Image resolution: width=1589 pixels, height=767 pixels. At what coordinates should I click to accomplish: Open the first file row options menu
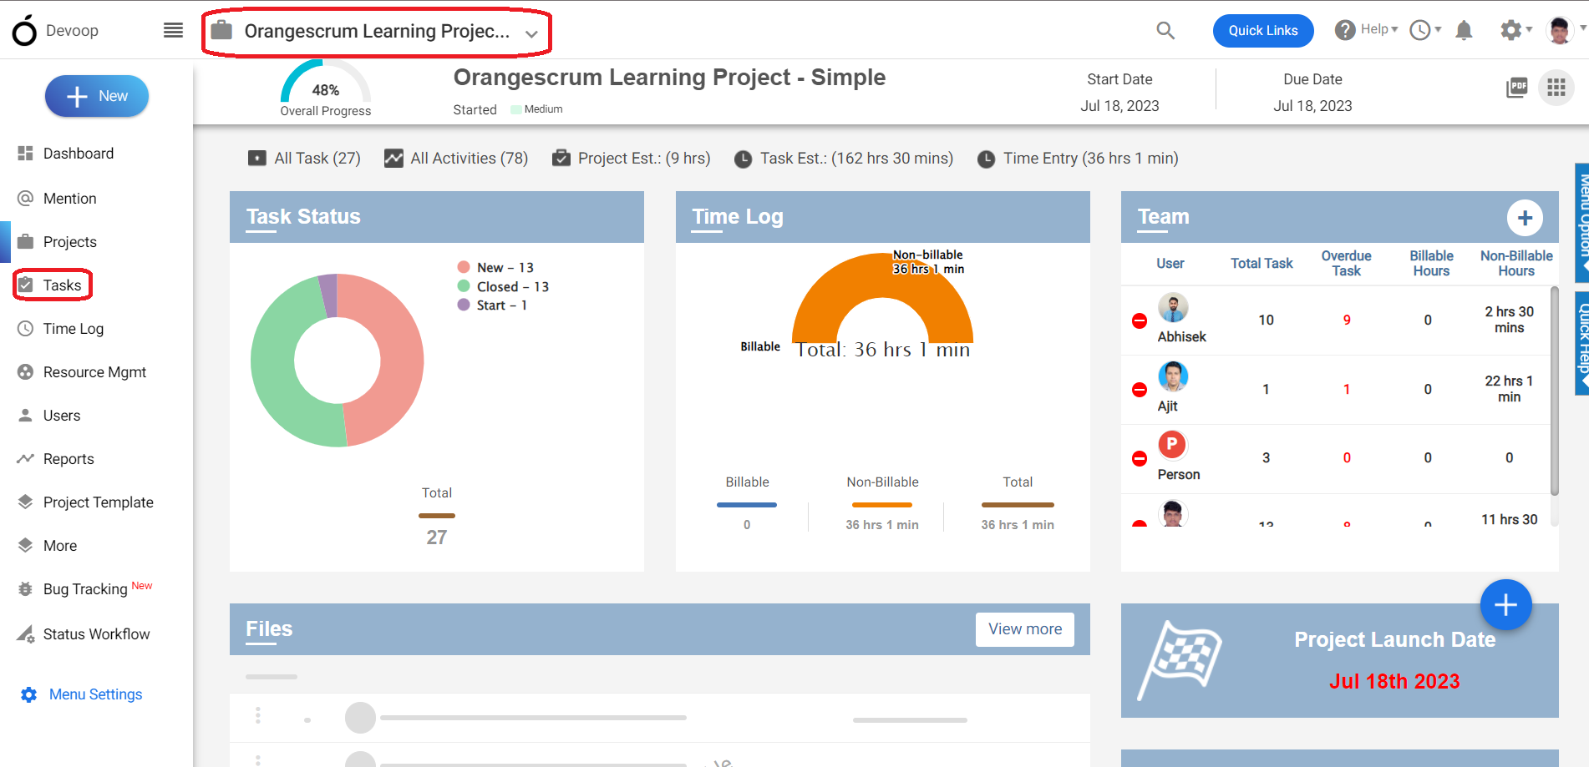[258, 715]
